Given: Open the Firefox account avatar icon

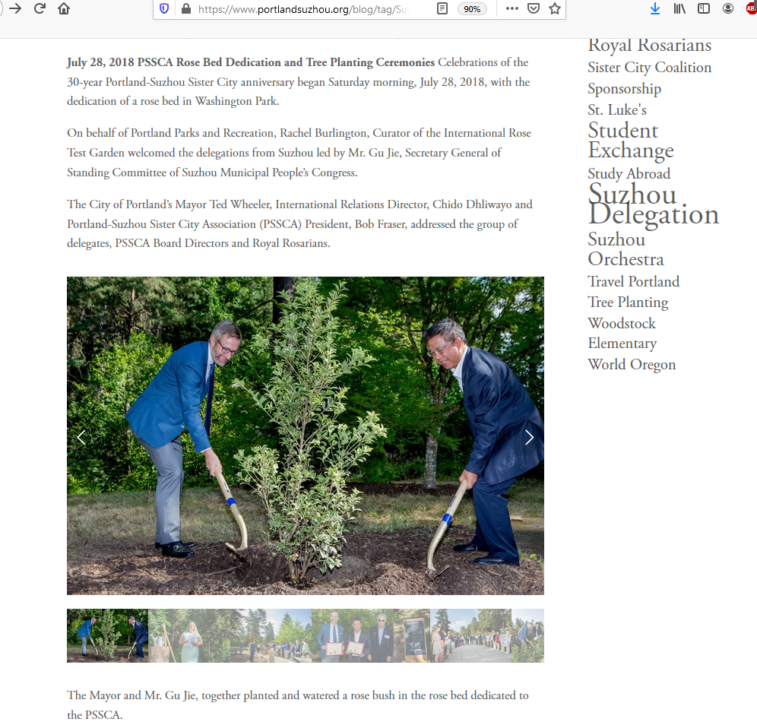Looking at the screenshot, I should click(728, 8).
